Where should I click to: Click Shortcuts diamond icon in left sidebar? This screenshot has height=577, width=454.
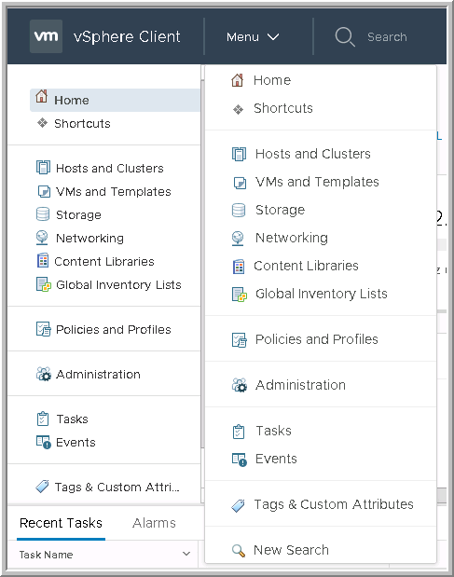point(42,123)
